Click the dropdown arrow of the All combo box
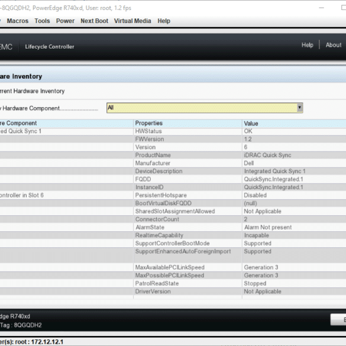 pos(299,108)
